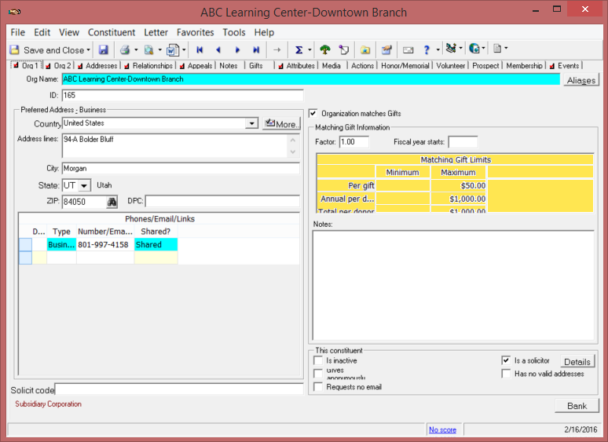This screenshot has width=608, height=442.
Task: Toggle Organization matches Gifts checkbox
Action: tap(313, 114)
